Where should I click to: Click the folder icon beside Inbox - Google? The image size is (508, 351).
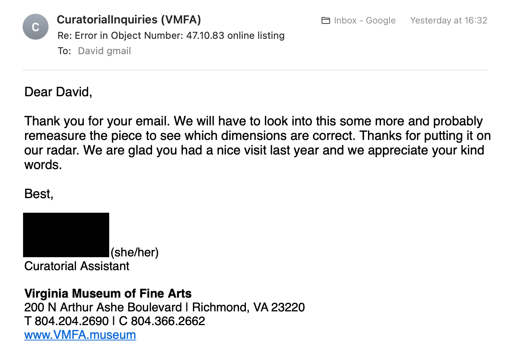tap(326, 21)
